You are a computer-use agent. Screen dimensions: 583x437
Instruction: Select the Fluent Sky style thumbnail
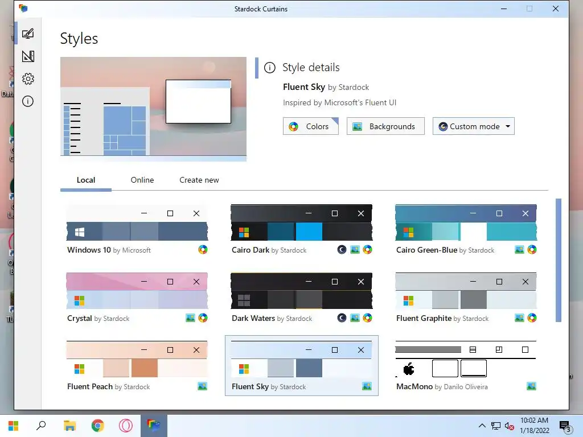coord(302,359)
